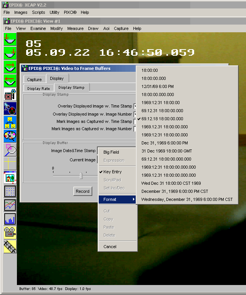Select Wed Dec 31 18:00:00 CST 1969 format
The image size is (246, 295).
(x=187, y=183)
